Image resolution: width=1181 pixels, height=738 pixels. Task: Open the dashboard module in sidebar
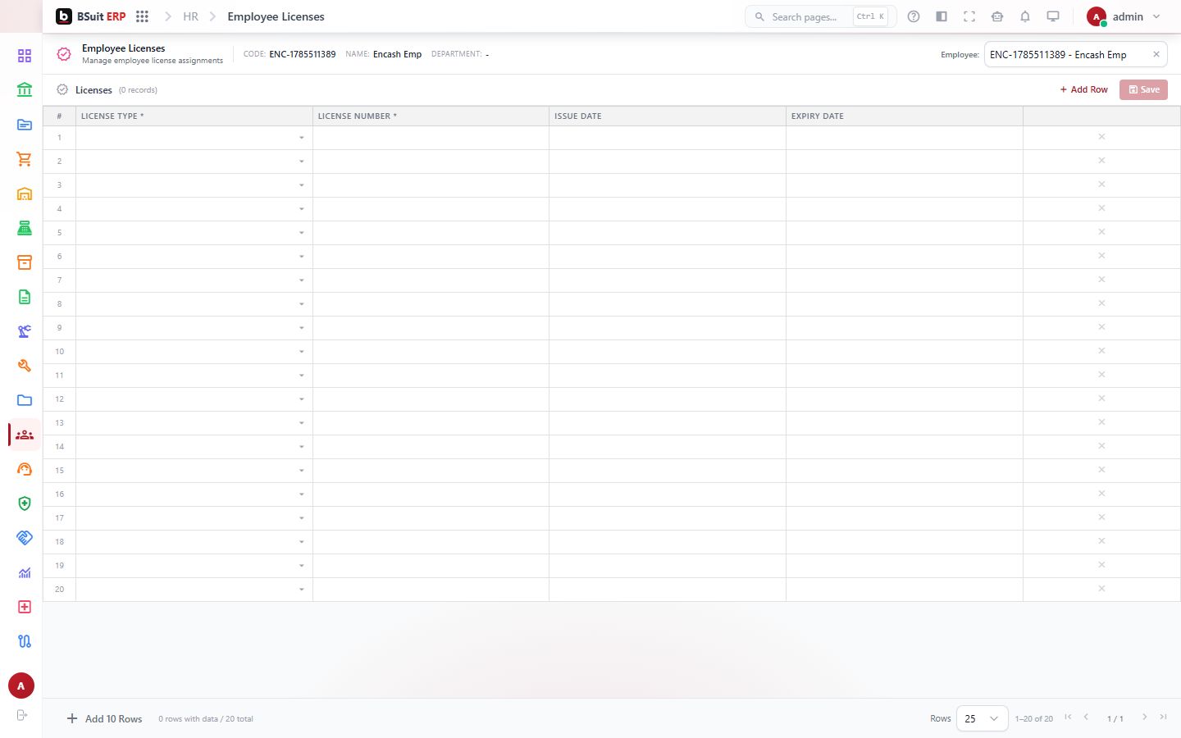point(25,56)
